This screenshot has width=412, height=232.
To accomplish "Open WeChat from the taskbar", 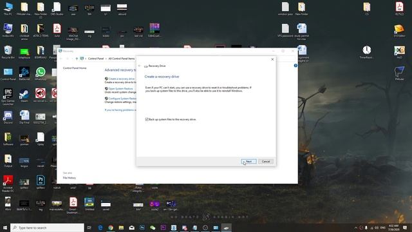I will pyautogui.click(x=153, y=227).
